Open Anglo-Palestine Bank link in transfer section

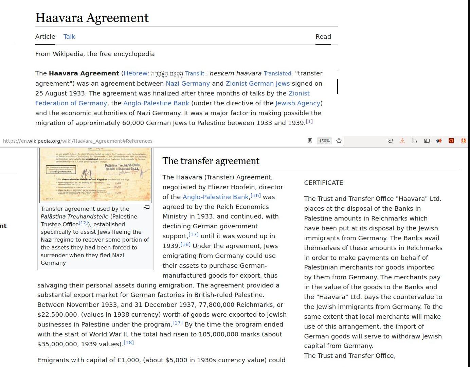[x=216, y=197]
